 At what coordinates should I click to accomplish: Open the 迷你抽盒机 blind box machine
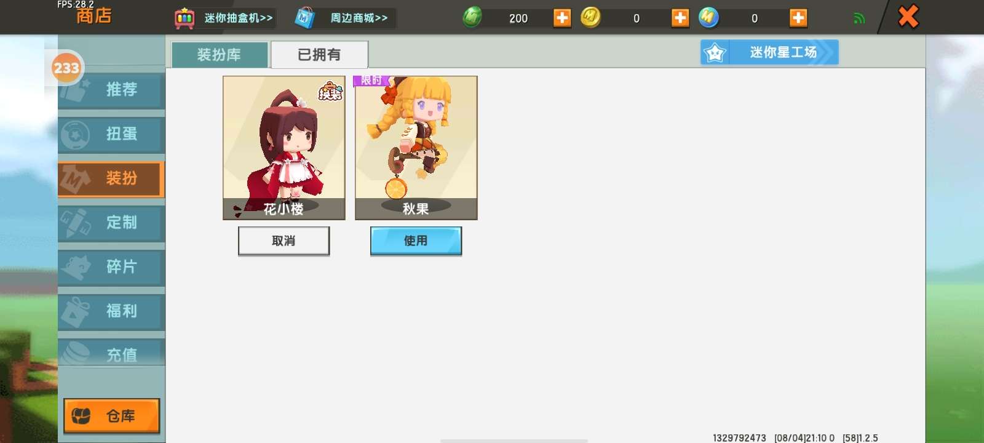[x=224, y=18]
